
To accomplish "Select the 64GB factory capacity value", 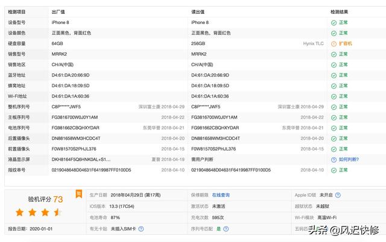I will [x=57, y=43].
